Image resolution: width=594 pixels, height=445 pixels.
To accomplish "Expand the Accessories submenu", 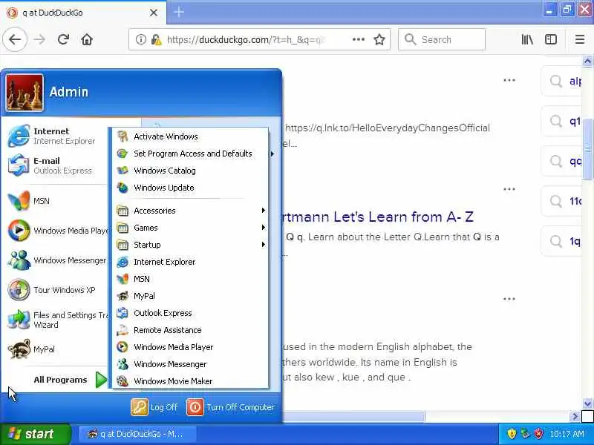I will pos(190,211).
